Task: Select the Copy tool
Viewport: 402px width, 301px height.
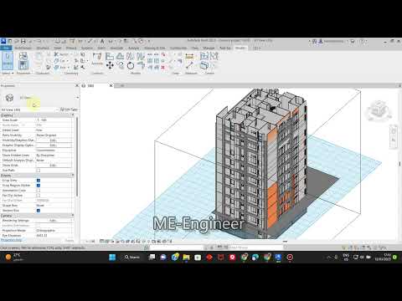Action: [120, 66]
